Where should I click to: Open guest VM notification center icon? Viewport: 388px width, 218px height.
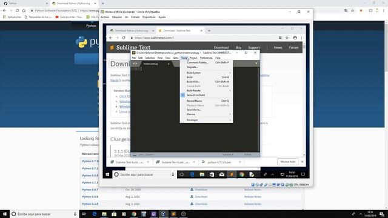[303, 174]
